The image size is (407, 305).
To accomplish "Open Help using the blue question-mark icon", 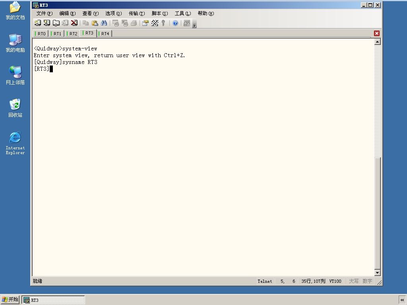I will pos(175,23).
